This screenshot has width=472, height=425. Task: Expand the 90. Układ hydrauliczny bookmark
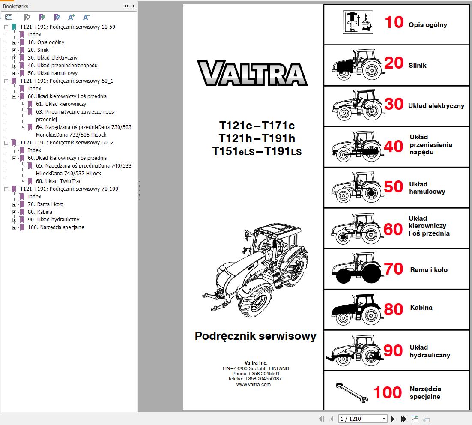(x=14, y=220)
